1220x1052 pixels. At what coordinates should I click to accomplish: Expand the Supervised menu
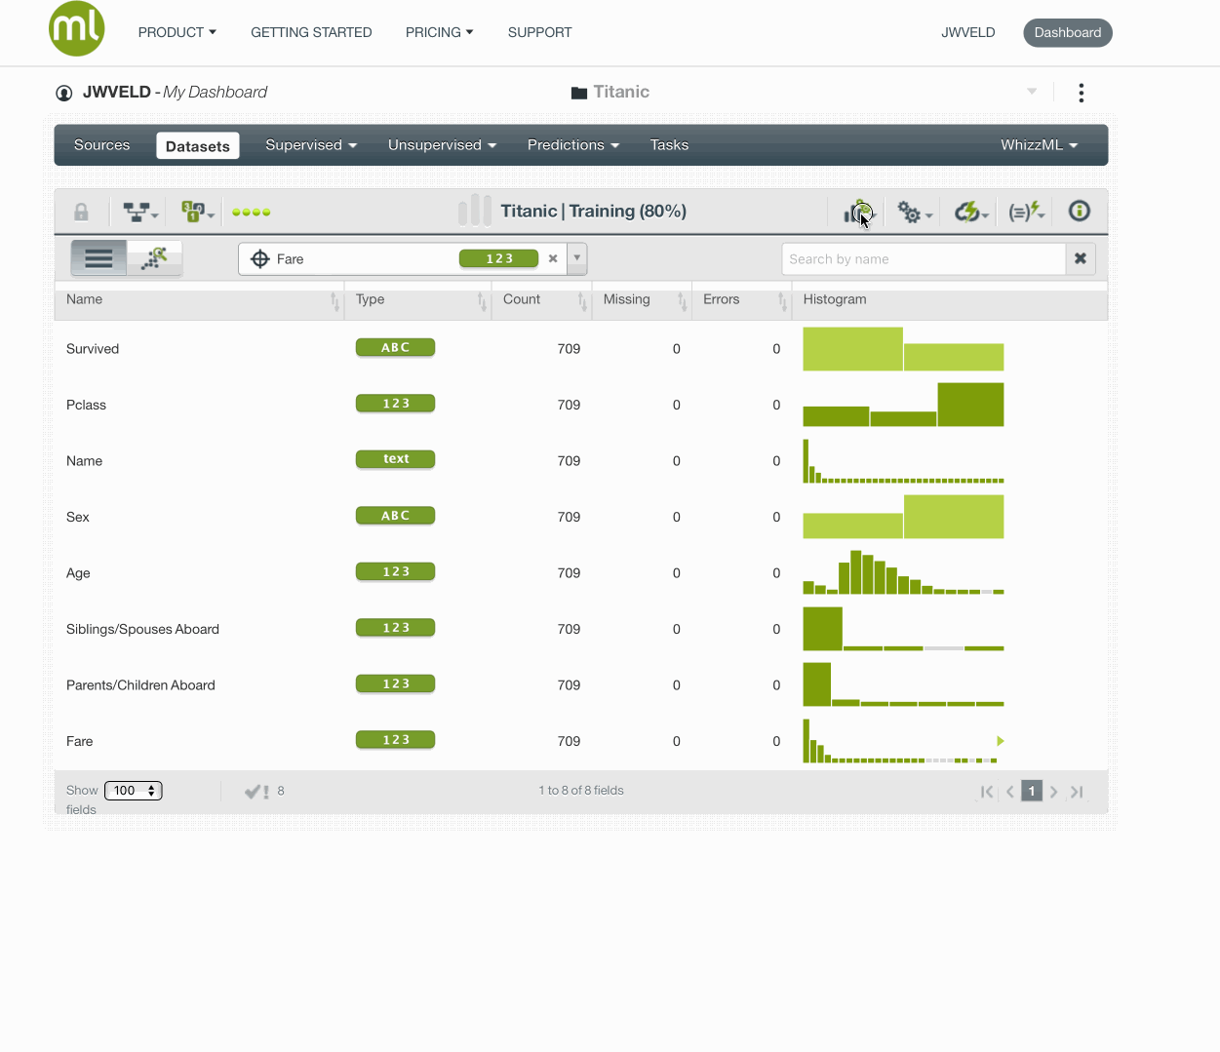311,145
